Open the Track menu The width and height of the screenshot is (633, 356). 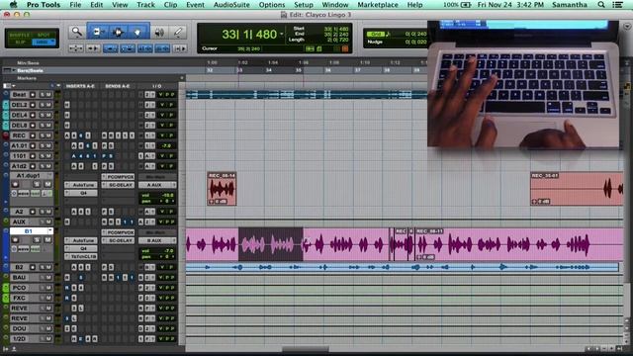click(x=145, y=5)
